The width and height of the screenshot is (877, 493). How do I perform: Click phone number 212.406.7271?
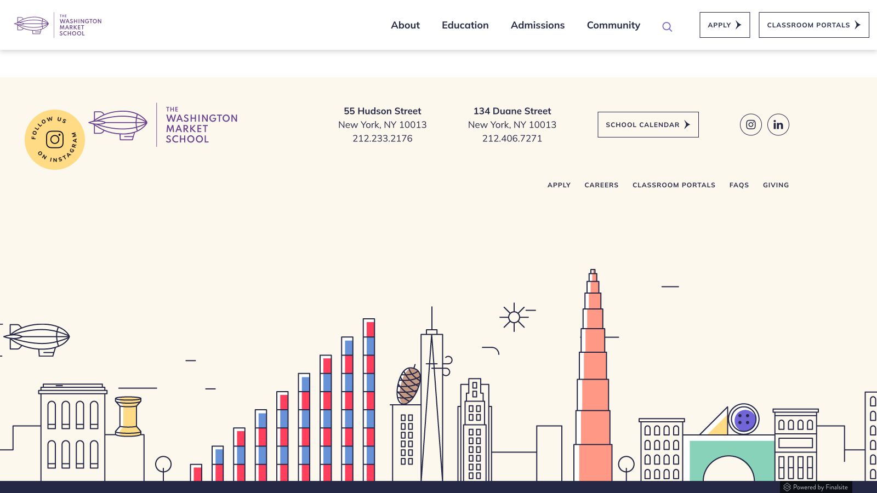point(512,139)
